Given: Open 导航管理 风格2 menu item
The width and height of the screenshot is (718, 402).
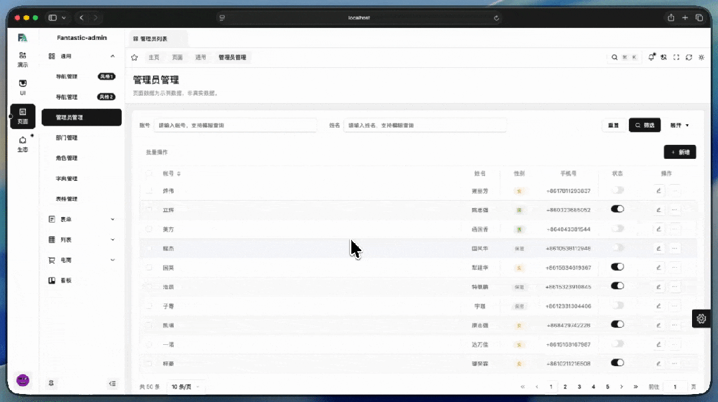Looking at the screenshot, I should click(x=81, y=97).
